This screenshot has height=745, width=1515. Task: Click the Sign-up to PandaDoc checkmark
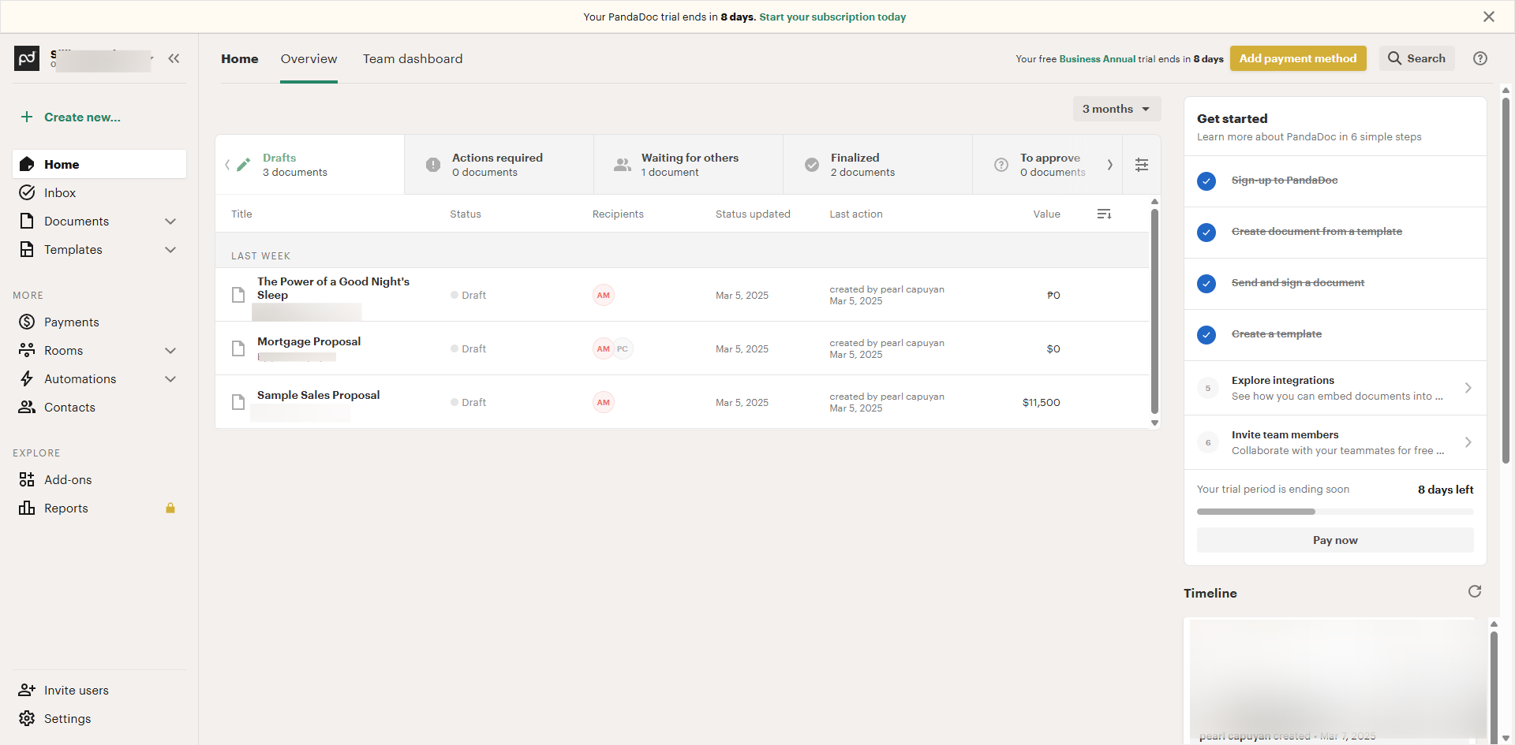pos(1206,181)
